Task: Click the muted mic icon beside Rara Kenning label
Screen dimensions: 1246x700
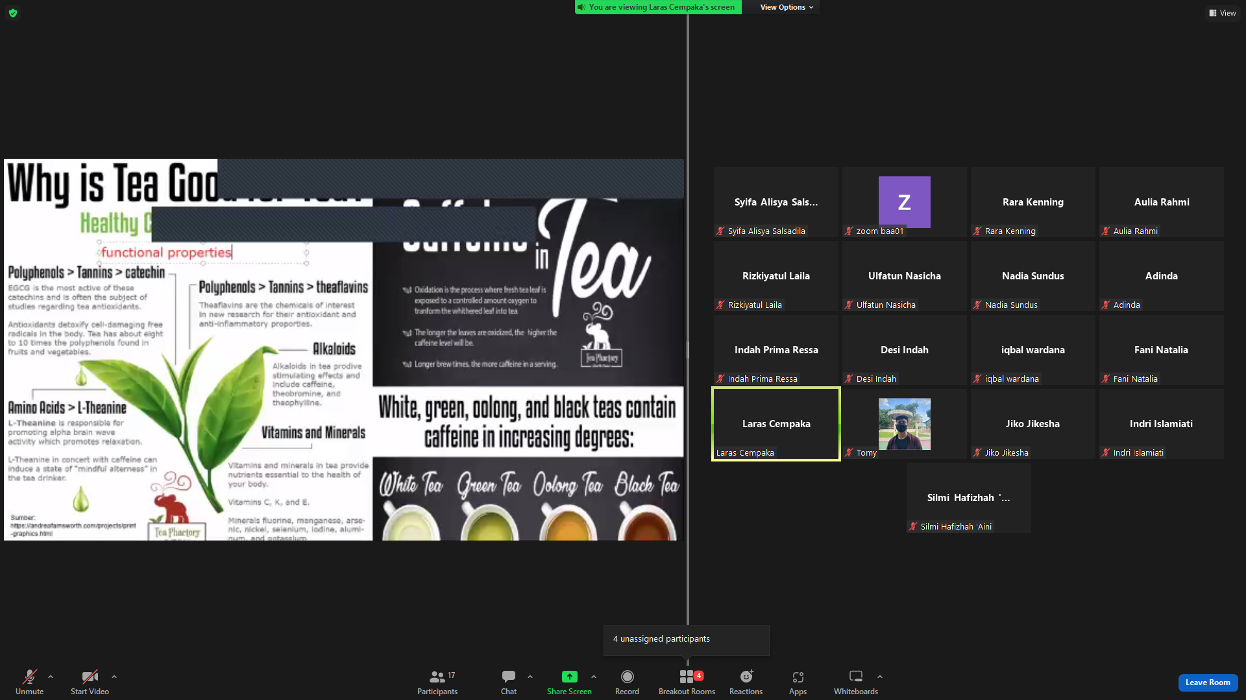Action: [x=977, y=231]
